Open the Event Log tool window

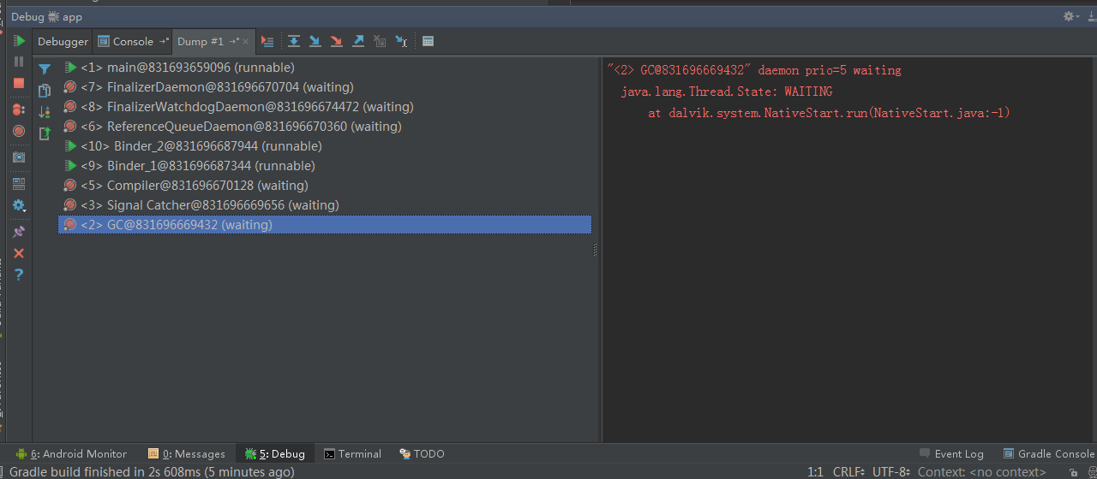coord(951,454)
